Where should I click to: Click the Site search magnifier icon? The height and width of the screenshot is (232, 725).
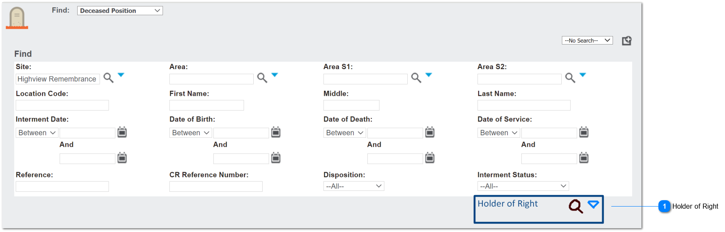tap(109, 78)
